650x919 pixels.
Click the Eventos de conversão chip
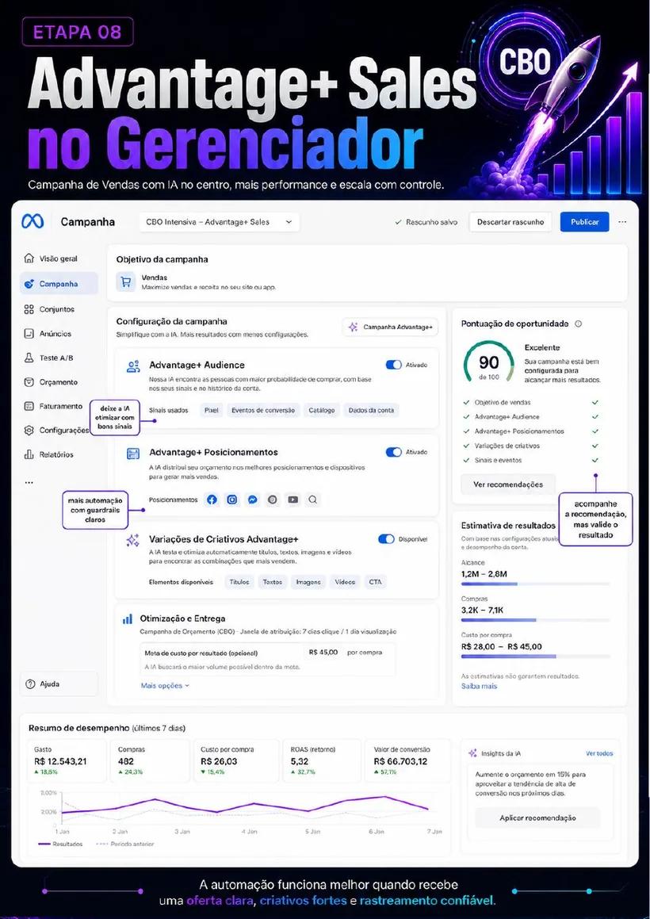[263, 410]
